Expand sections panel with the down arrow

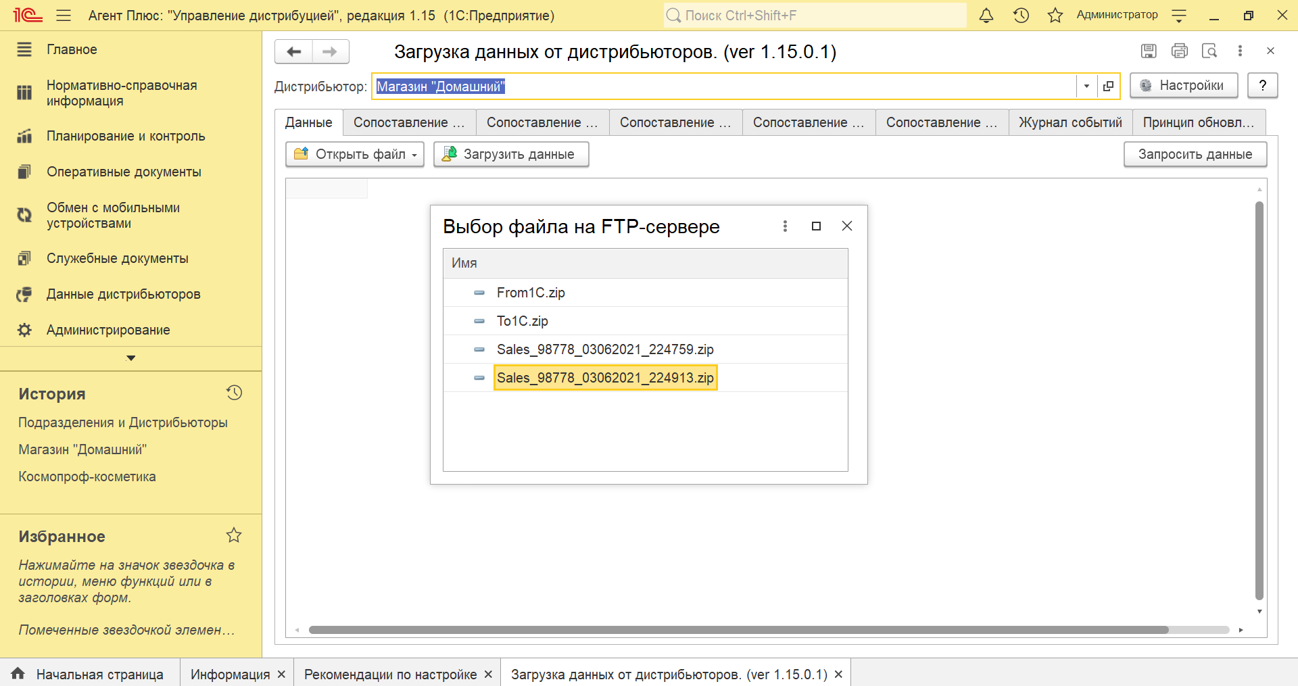coord(131,358)
